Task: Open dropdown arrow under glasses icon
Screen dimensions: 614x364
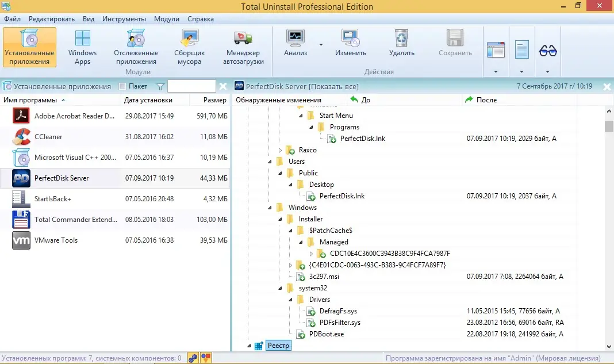Action: pos(547,72)
